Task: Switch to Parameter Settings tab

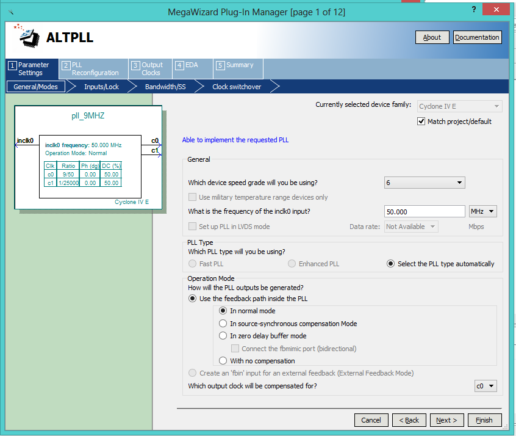Action: click(x=32, y=69)
